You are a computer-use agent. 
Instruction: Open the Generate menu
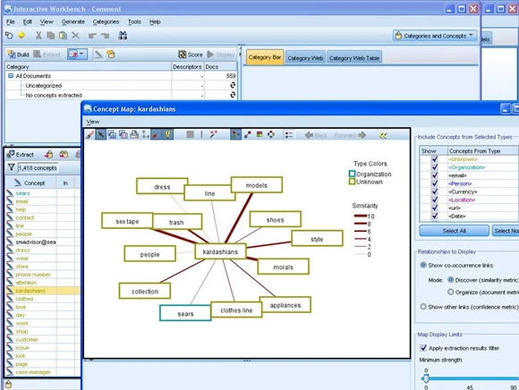click(x=73, y=21)
